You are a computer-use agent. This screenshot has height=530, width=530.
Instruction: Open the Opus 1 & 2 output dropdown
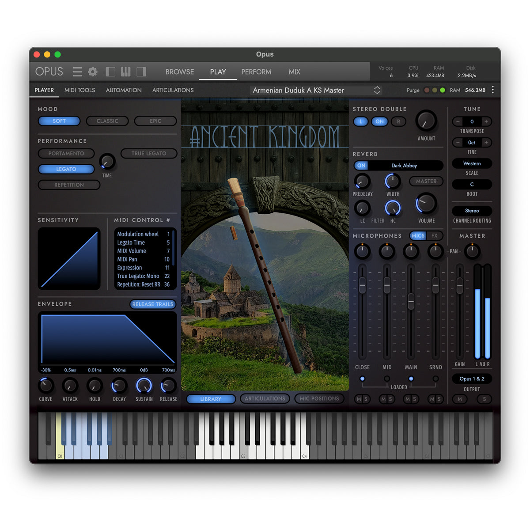tap(472, 379)
